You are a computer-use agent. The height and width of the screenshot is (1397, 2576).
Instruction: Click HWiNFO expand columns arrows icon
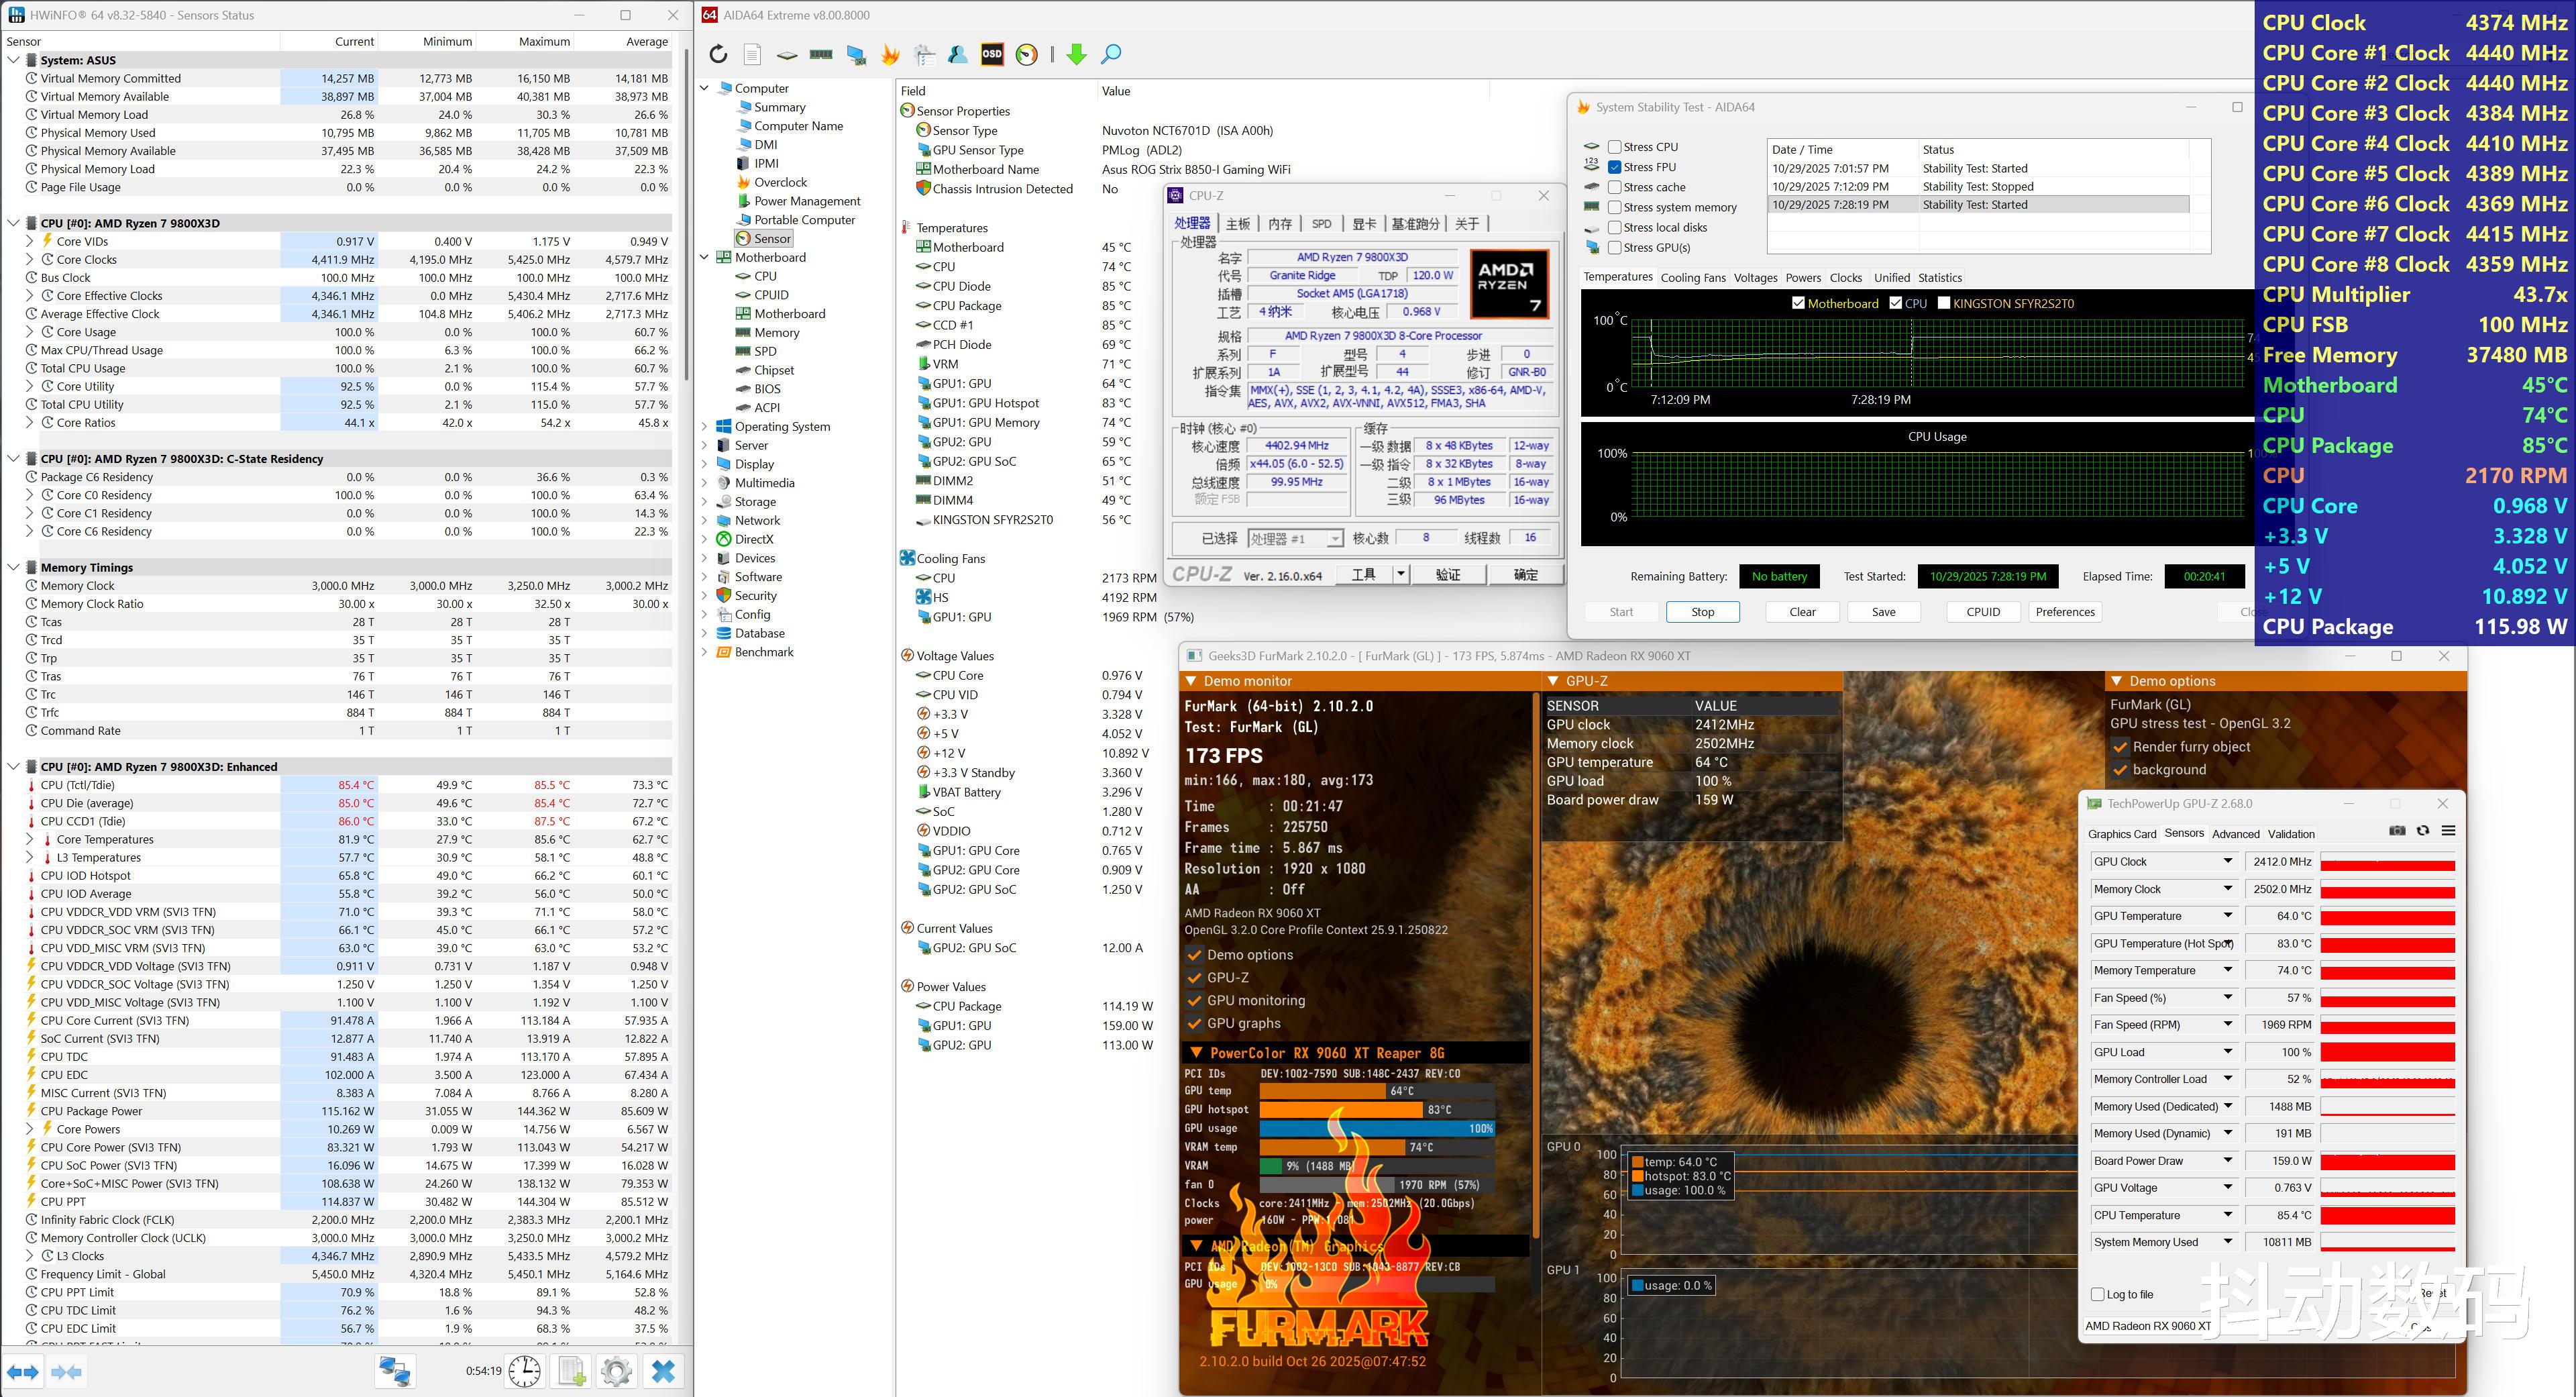point(23,1371)
